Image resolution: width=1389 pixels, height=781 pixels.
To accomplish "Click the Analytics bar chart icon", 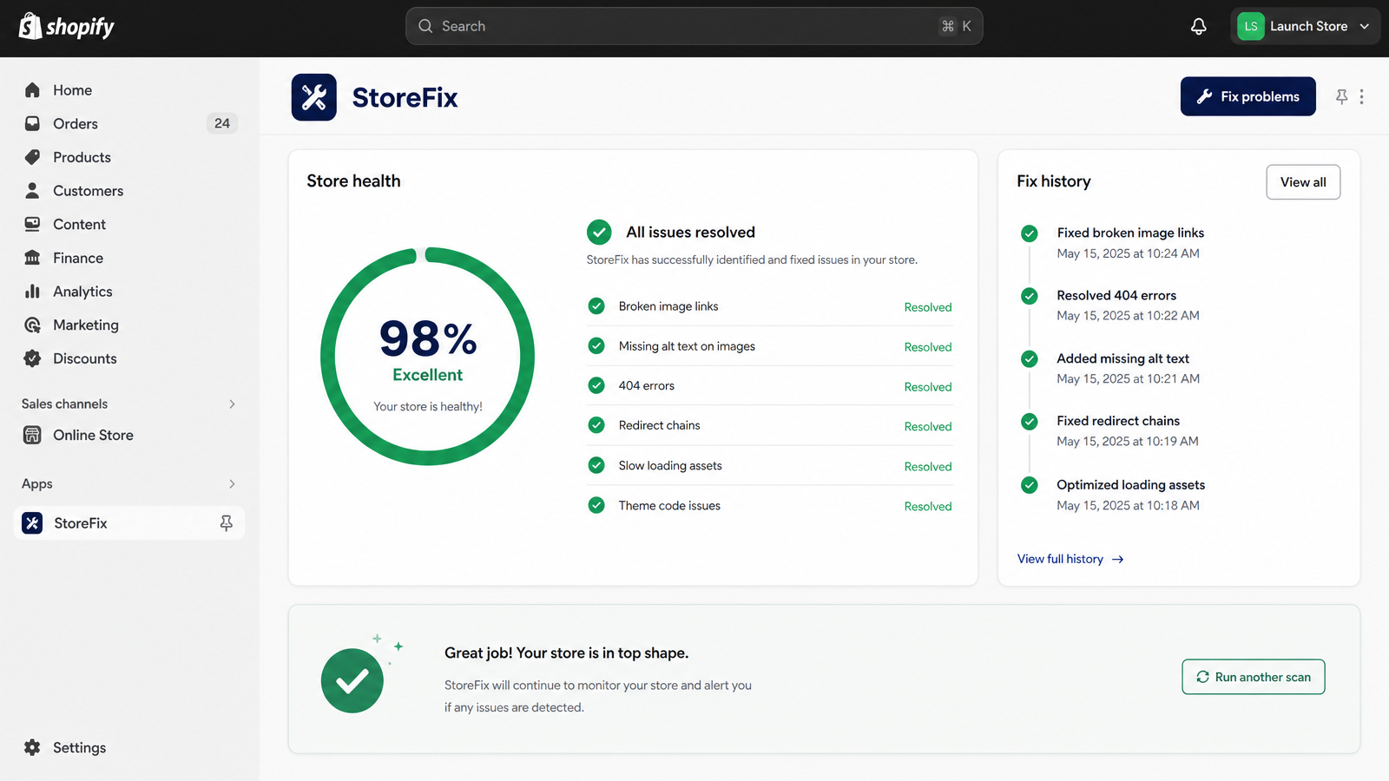I will pos(32,292).
